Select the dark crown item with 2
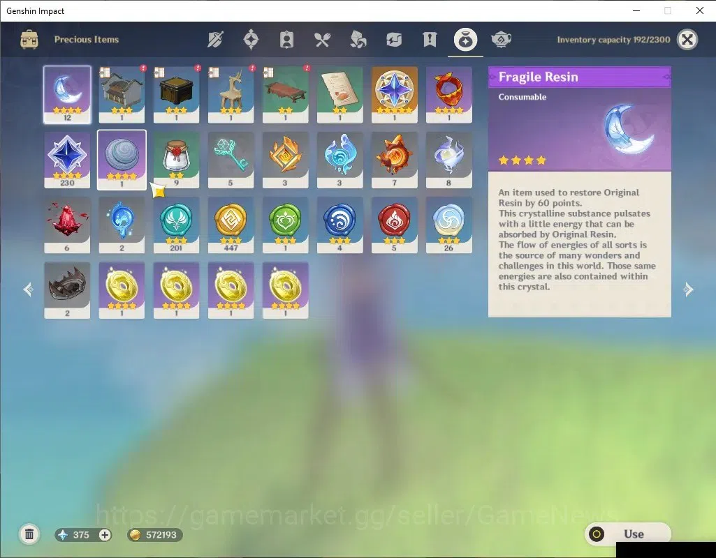716x558 pixels. [x=67, y=290]
